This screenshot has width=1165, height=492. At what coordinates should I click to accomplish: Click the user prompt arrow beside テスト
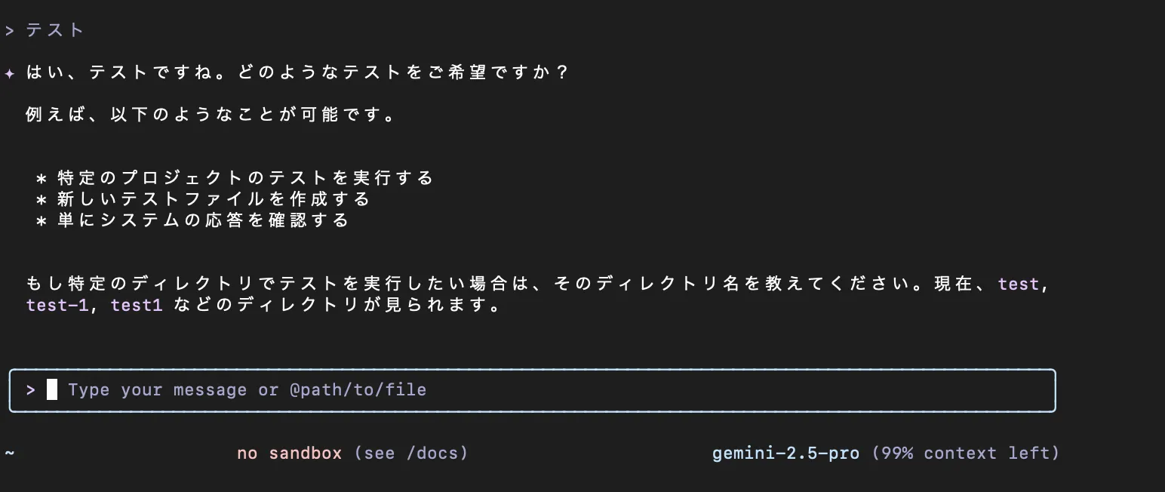9,29
